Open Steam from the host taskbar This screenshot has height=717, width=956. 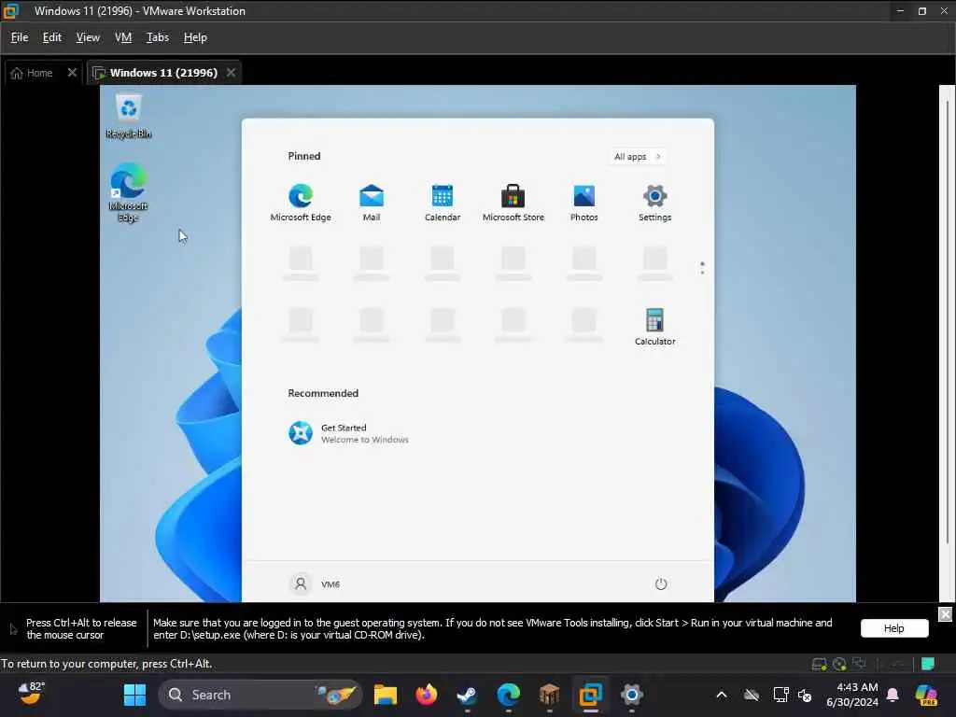pos(467,695)
